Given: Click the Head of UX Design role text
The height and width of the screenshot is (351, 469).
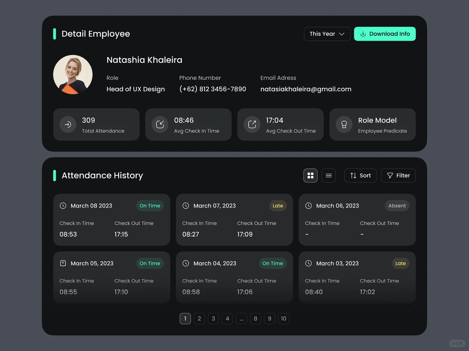Looking at the screenshot, I should [x=135, y=89].
